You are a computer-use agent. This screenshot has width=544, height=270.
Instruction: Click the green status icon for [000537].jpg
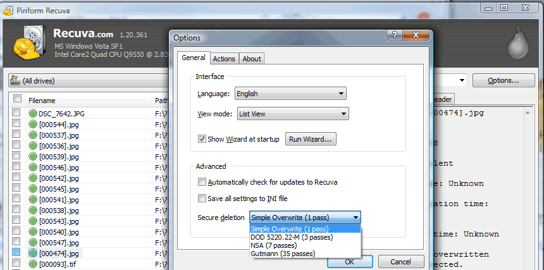coord(33,135)
